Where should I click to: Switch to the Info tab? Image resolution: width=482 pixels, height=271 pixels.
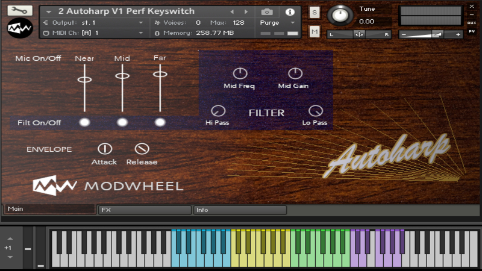tap(240, 210)
